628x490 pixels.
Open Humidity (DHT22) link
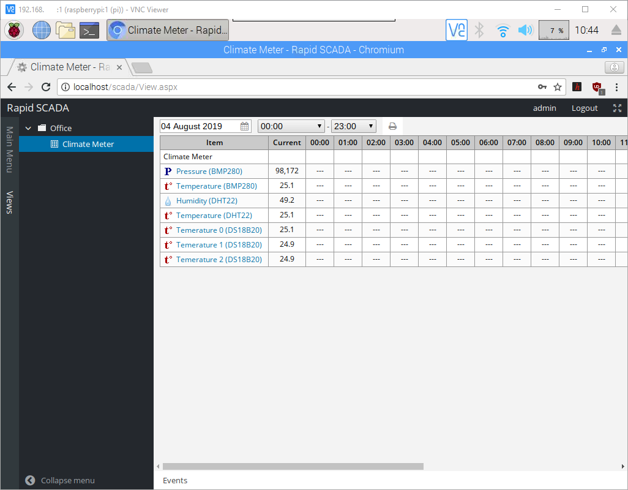point(207,201)
